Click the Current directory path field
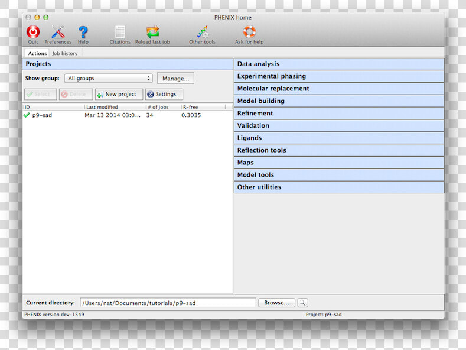466x350 pixels. tap(168, 303)
